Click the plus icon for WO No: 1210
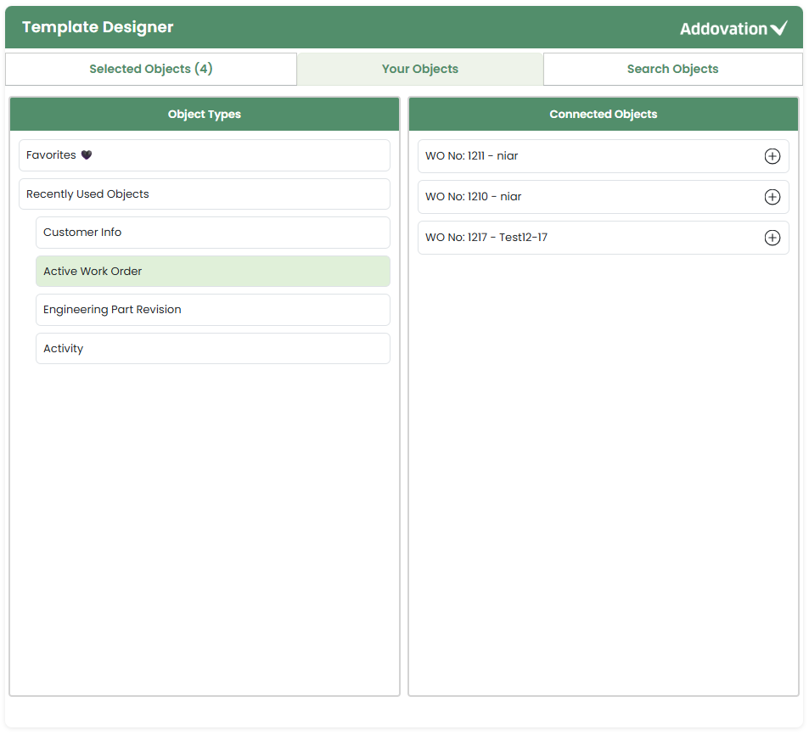 pos(772,197)
